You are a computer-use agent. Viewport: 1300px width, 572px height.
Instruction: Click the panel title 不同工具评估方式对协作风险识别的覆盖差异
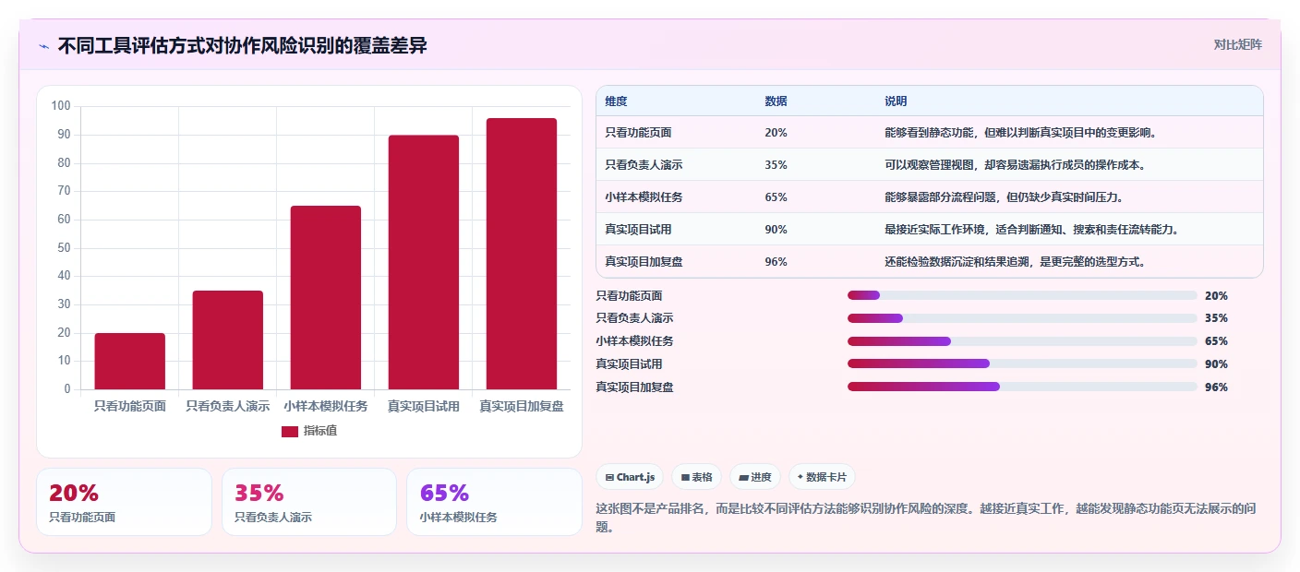coord(242,46)
